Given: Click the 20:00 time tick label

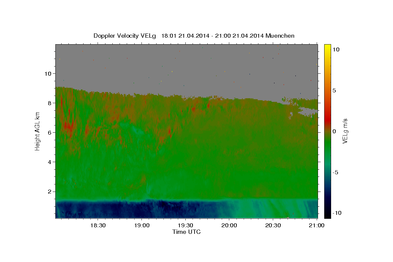Looking at the screenshot, I should 229,225.
